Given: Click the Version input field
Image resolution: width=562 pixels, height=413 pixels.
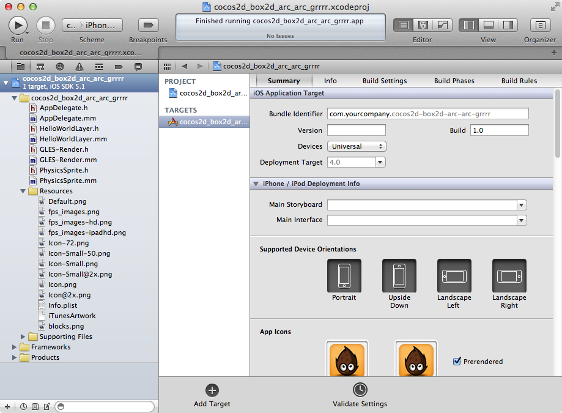Looking at the screenshot, I should (x=357, y=130).
